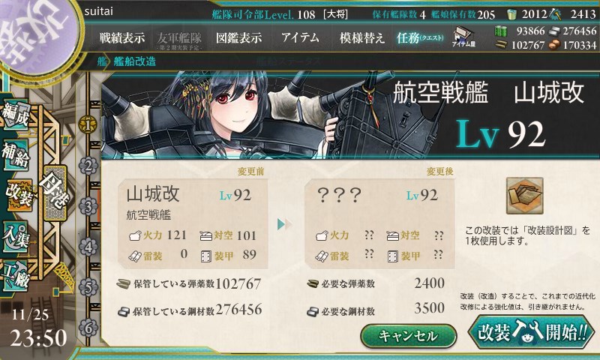This screenshot has height=360, width=600.
Task: Open the 編成 fleet composition icon
Action: [x=16, y=115]
